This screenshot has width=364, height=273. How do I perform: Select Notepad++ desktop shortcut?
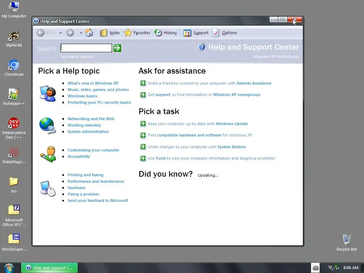(x=14, y=97)
